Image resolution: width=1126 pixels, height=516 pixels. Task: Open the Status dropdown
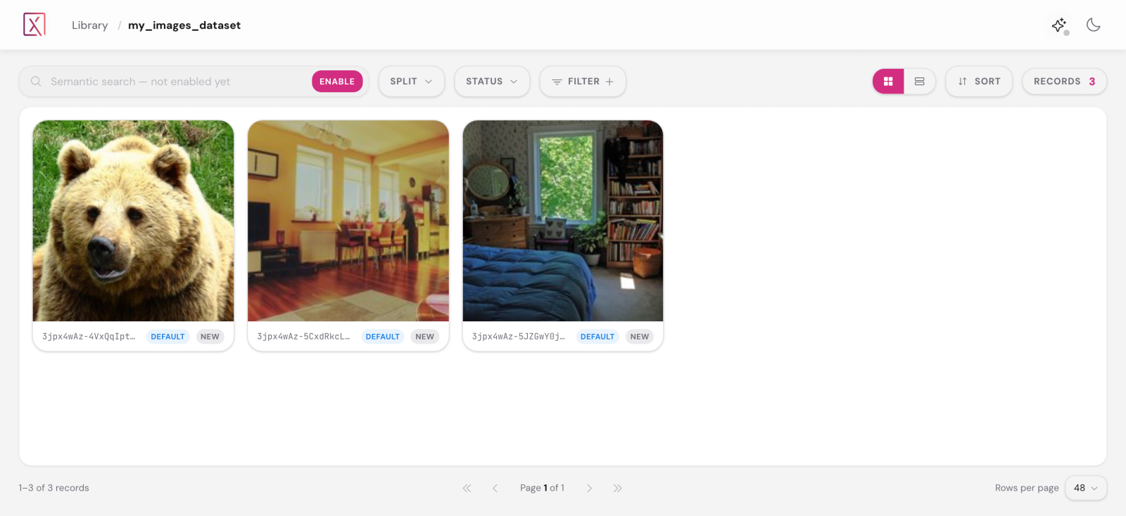(x=491, y=82)
